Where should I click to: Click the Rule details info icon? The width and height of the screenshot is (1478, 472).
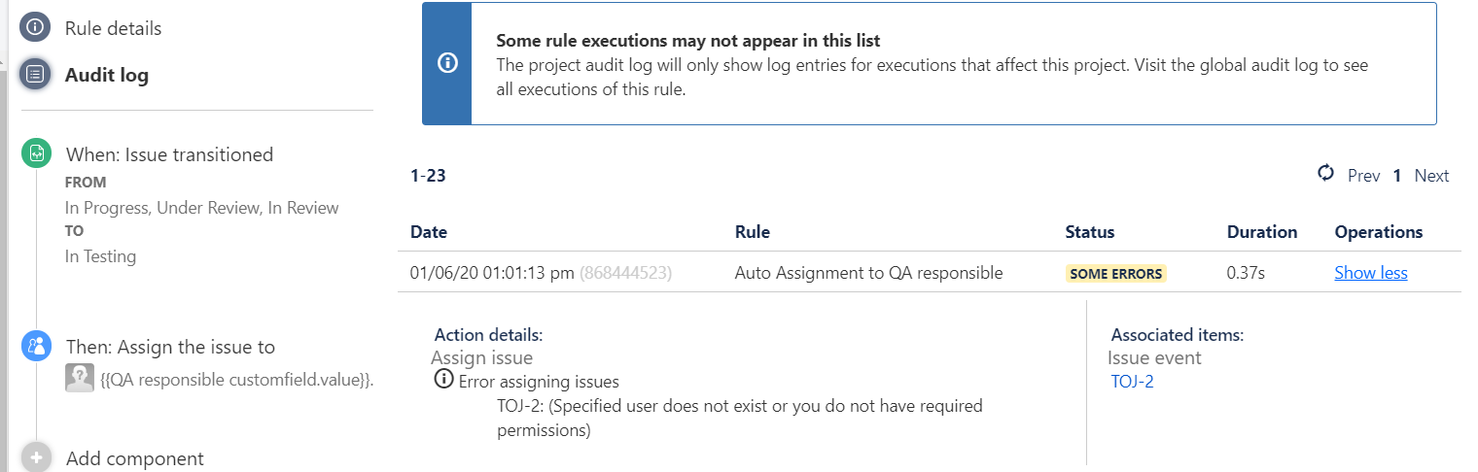click(35, 28)
